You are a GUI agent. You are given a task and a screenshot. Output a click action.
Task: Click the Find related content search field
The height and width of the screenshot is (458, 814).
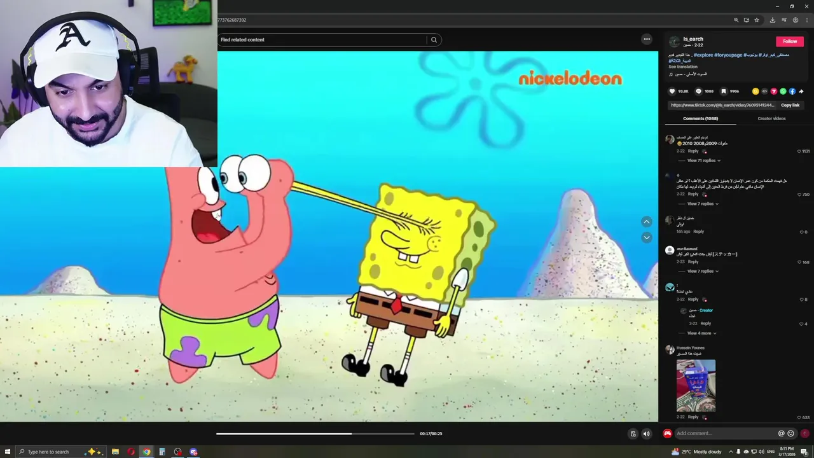(x=322, y=39)
